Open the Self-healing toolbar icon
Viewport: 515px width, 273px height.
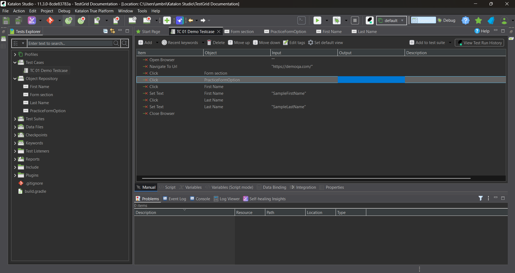coord(32,20)
